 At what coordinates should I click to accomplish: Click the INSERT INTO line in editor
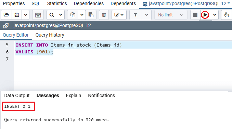click(x=69, y=45)
